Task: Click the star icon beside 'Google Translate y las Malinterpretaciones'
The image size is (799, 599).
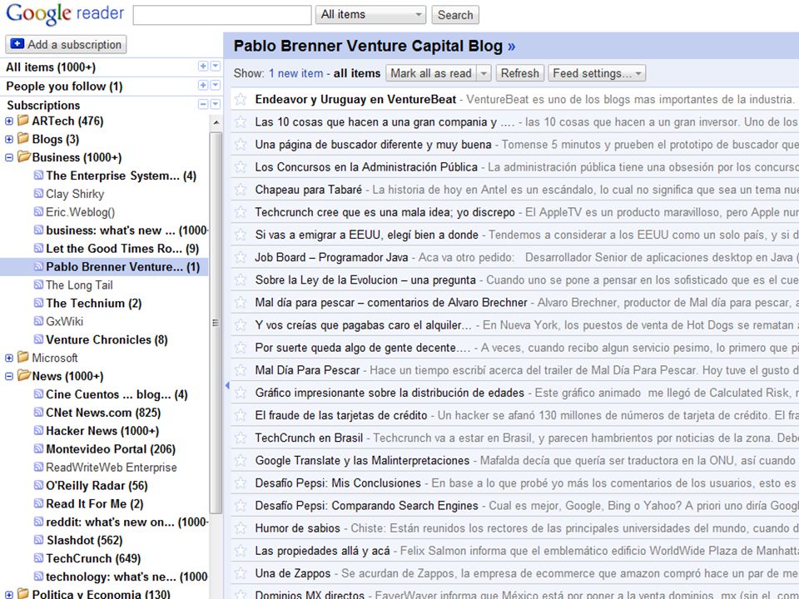Action: [241, 460]
